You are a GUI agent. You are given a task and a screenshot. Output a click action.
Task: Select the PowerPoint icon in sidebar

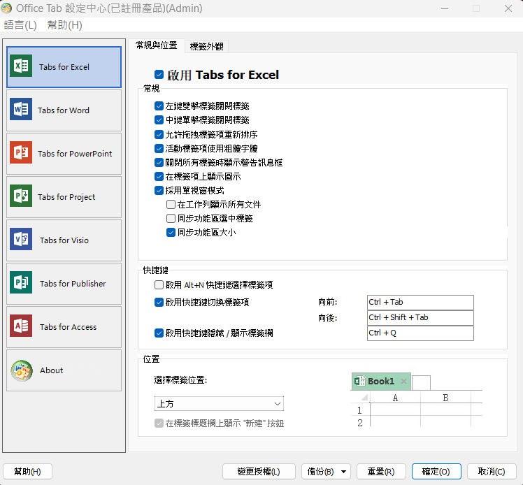(x=21, y=152)
